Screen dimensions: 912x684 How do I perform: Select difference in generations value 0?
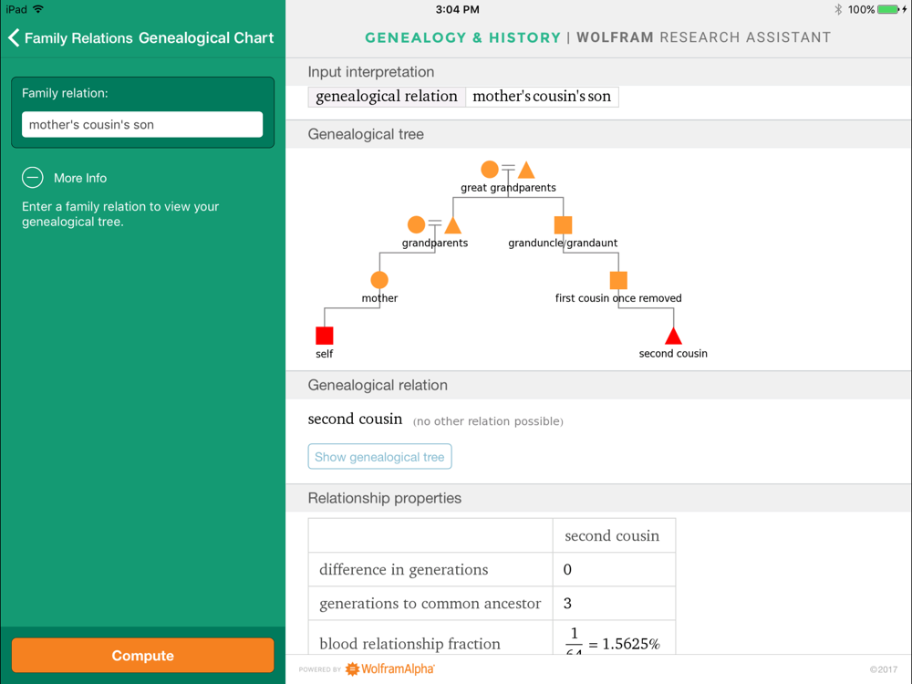click(567, 569)
